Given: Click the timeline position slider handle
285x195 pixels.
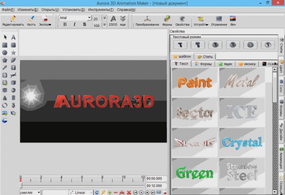Looking at the screenshot, I should [x=21, y=185].
